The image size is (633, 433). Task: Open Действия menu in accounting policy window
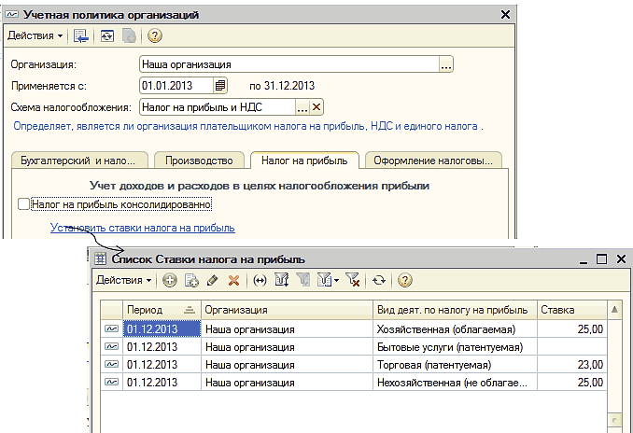coord(35,35)
